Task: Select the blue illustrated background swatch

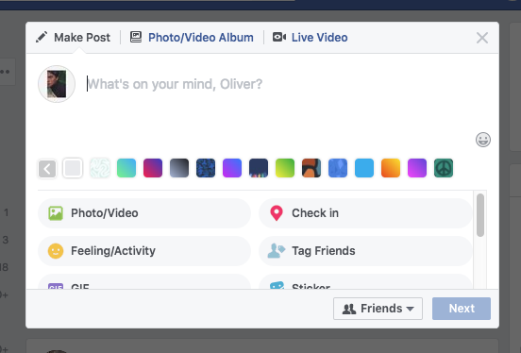Action: tap(338, 168)
